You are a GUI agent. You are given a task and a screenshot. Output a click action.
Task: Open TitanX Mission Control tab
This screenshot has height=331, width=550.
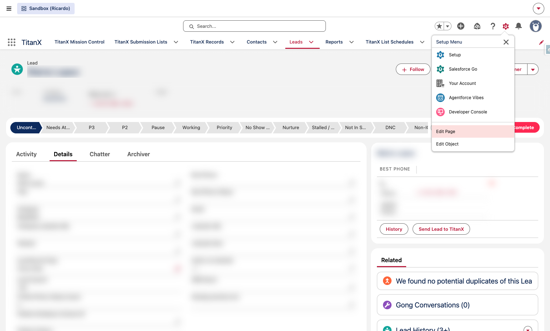click(80, 42)
